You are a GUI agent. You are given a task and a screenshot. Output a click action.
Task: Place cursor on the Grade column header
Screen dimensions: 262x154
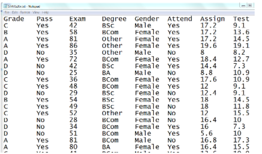pos(14,19)
